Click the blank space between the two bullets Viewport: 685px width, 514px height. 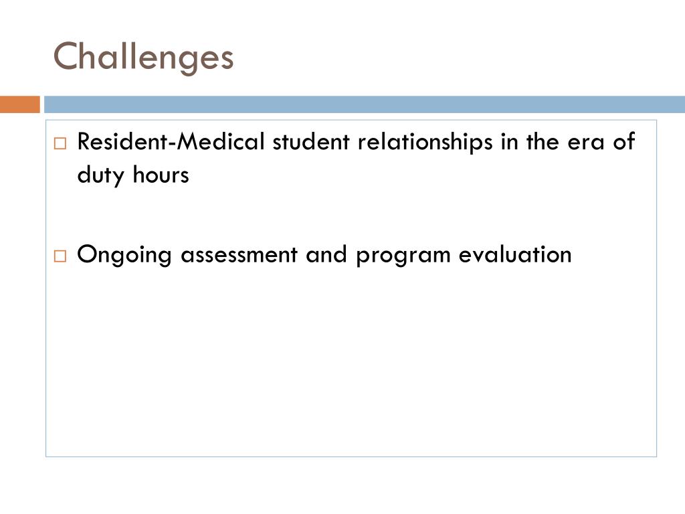click(x=351, y=215)
